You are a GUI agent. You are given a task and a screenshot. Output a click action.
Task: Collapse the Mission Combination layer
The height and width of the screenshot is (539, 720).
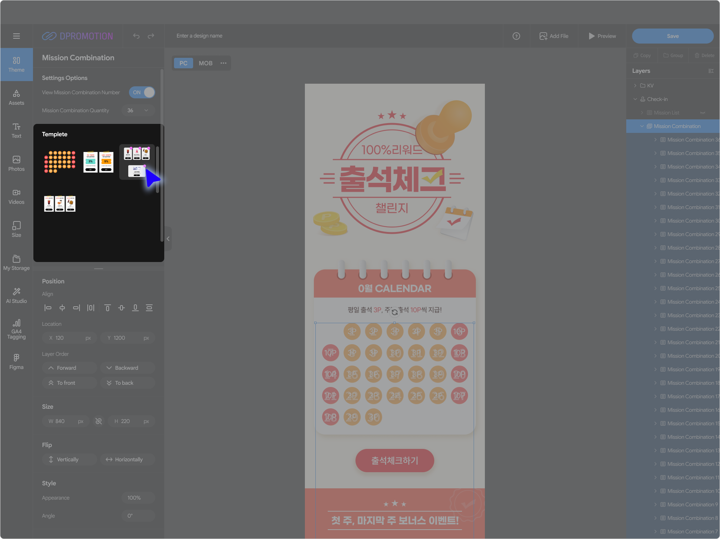[642, 126]
